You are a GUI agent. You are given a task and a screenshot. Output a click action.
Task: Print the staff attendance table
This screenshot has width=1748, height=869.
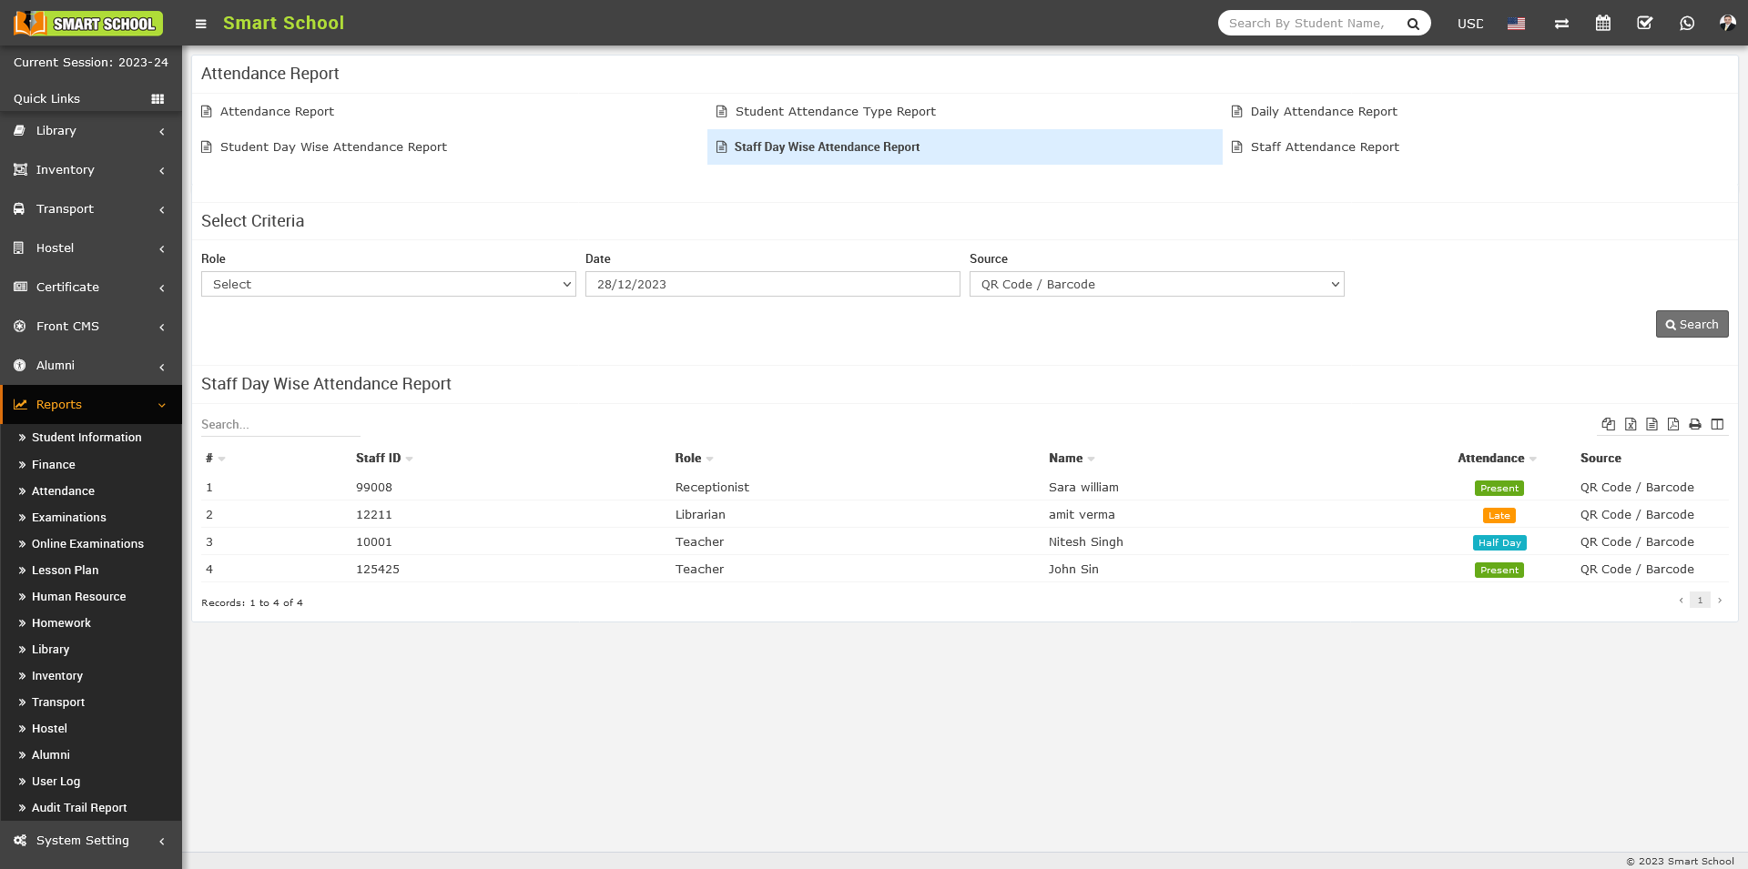[x=1695, y=424]
